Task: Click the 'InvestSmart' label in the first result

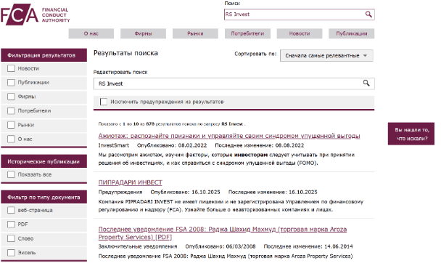Action: click(x=114, y=145)
